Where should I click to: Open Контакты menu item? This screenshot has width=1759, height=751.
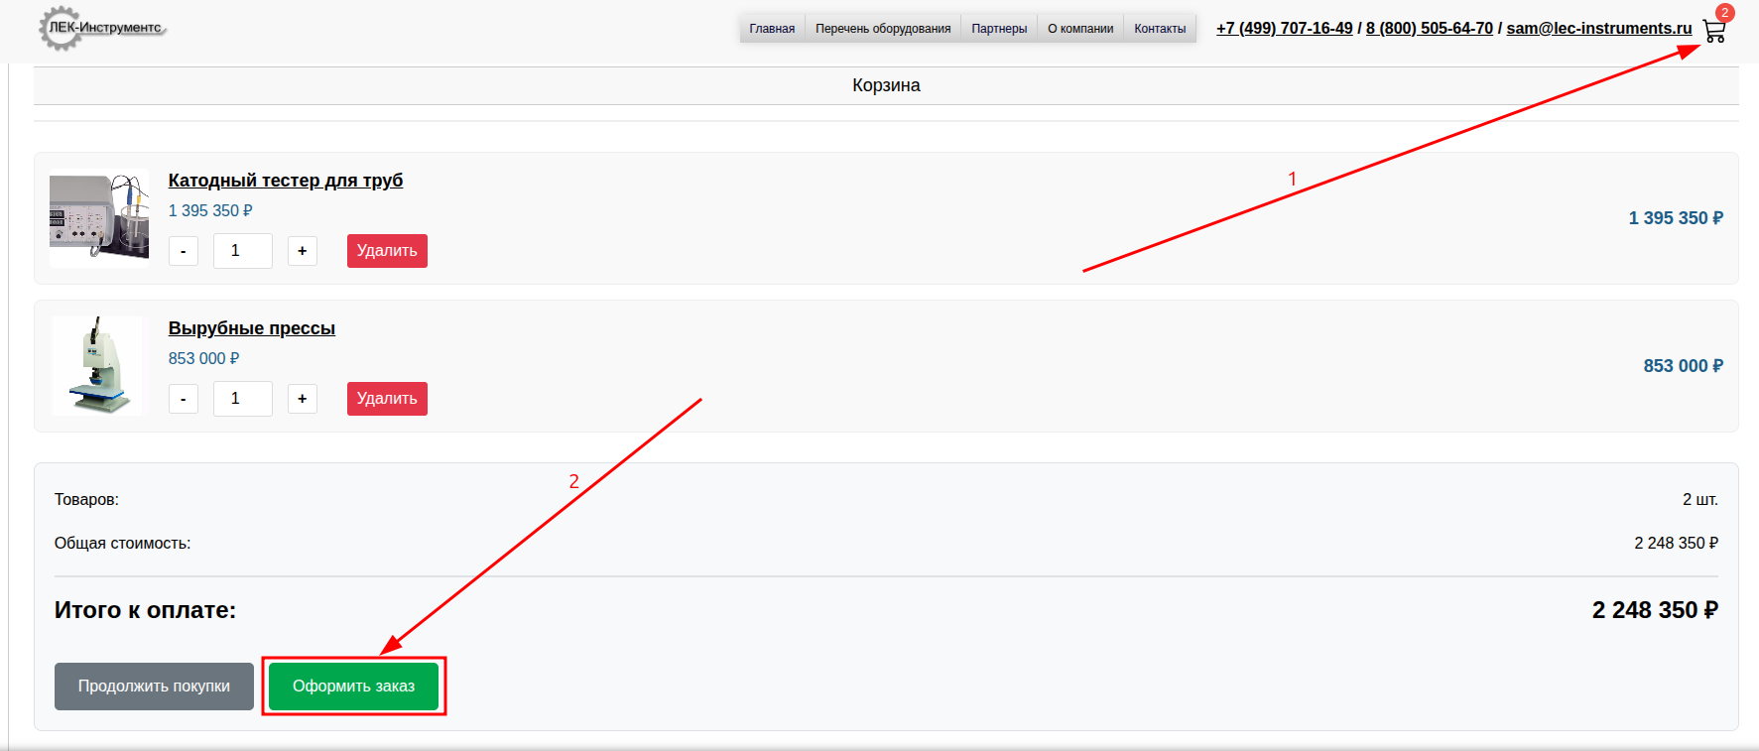coord(1159,29)
